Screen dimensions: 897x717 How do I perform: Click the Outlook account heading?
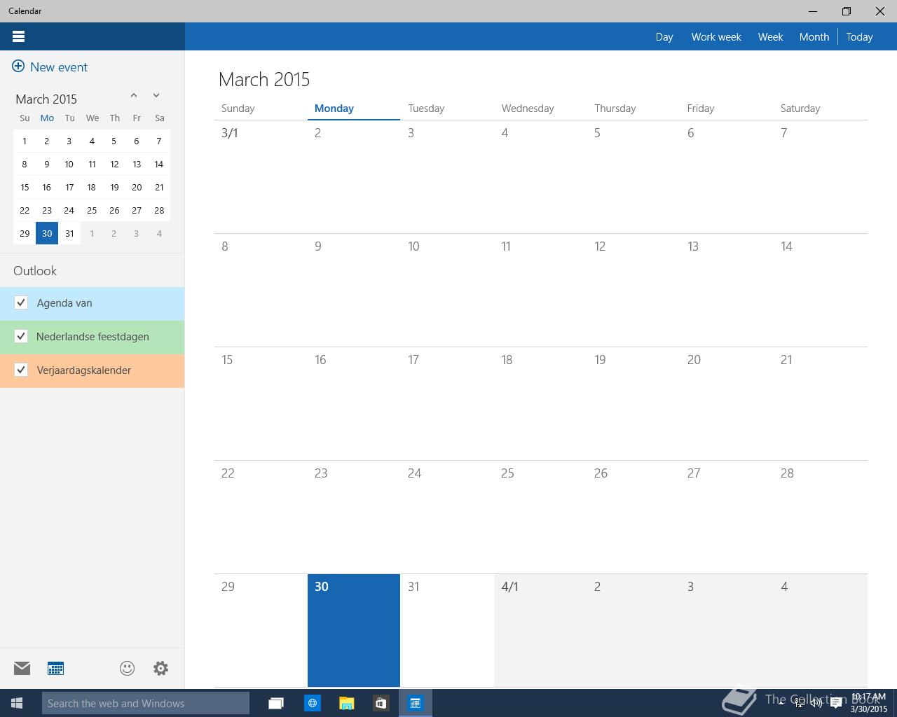pos(35,270)
